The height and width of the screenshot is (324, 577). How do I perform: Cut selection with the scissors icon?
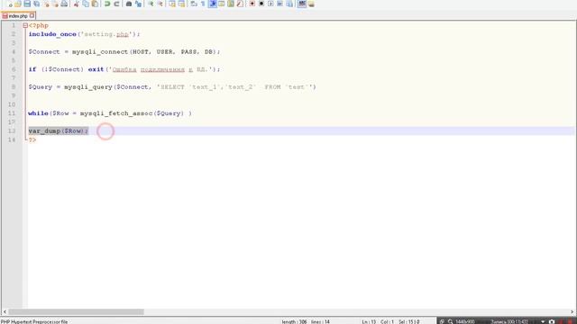76,4
